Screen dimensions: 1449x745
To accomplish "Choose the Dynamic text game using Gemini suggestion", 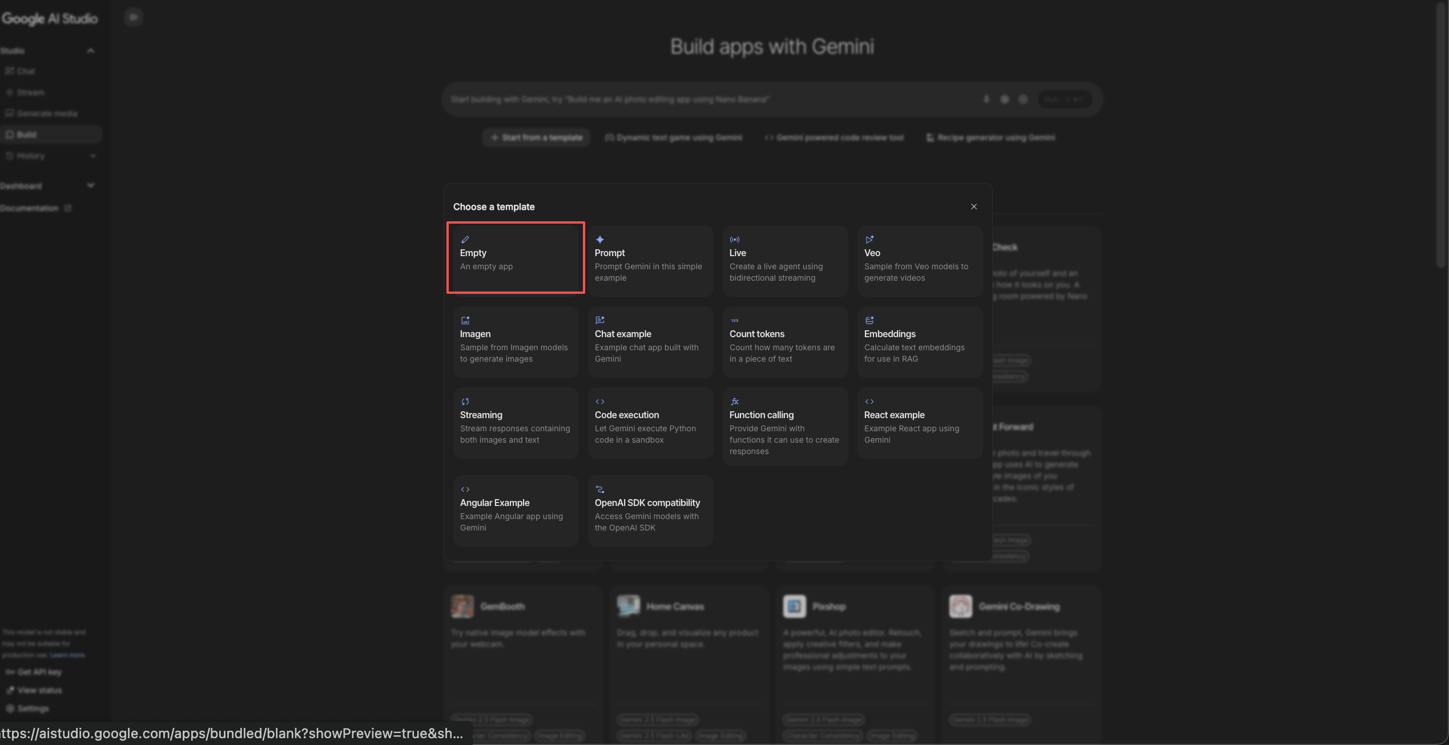I will click(x=674, y=137).
